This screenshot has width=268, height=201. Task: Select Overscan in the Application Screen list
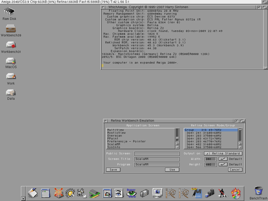[141, 136]
